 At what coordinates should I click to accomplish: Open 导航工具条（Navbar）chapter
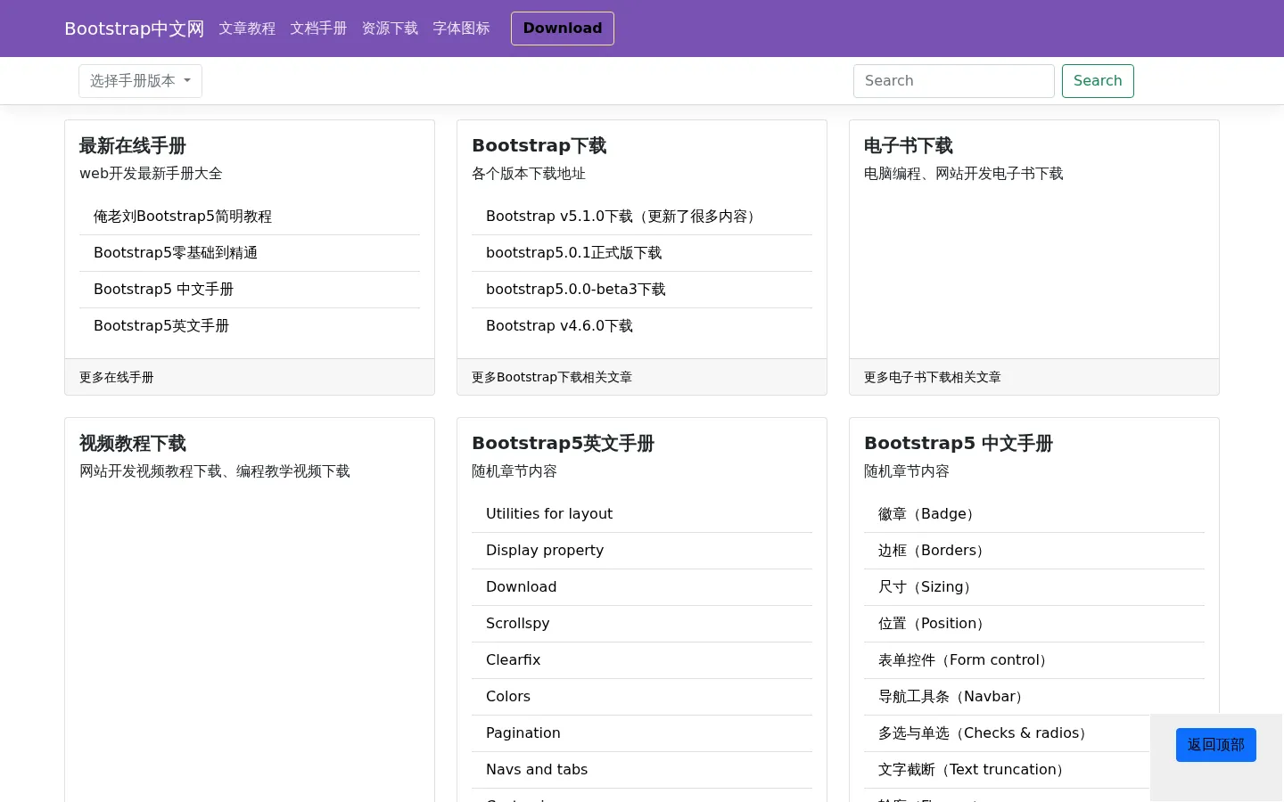coord(953,697)
